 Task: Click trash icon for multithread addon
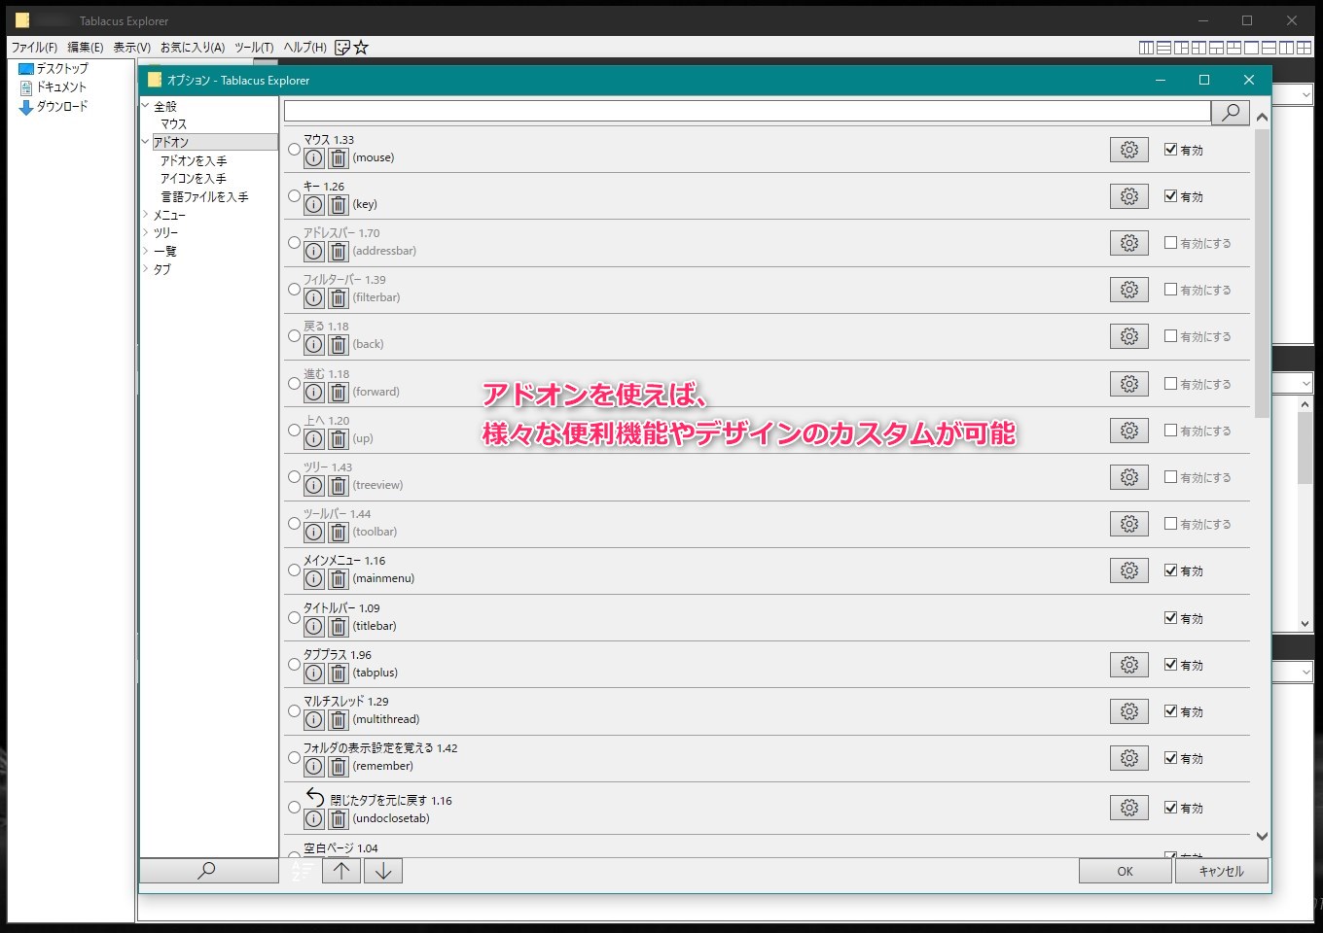tap(338, 719)
